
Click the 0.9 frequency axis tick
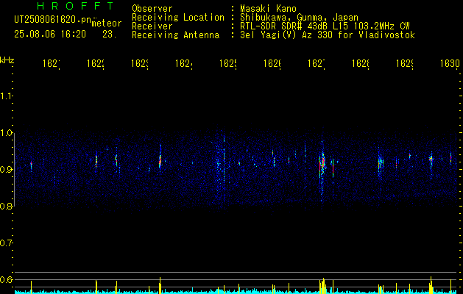click(6, 169)
